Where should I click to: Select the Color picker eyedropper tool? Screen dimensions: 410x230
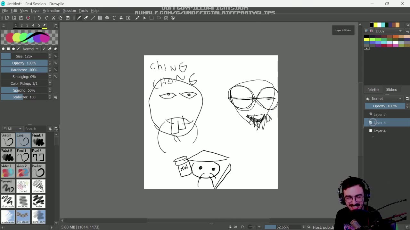(x=137, y=18)
